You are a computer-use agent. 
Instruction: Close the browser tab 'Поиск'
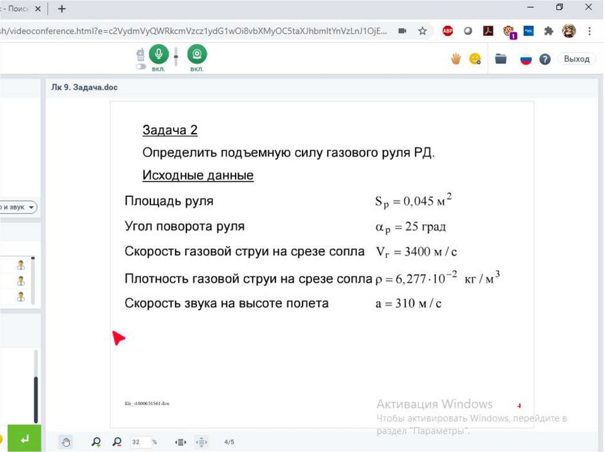pyautogui.click(x=38, y=9)
